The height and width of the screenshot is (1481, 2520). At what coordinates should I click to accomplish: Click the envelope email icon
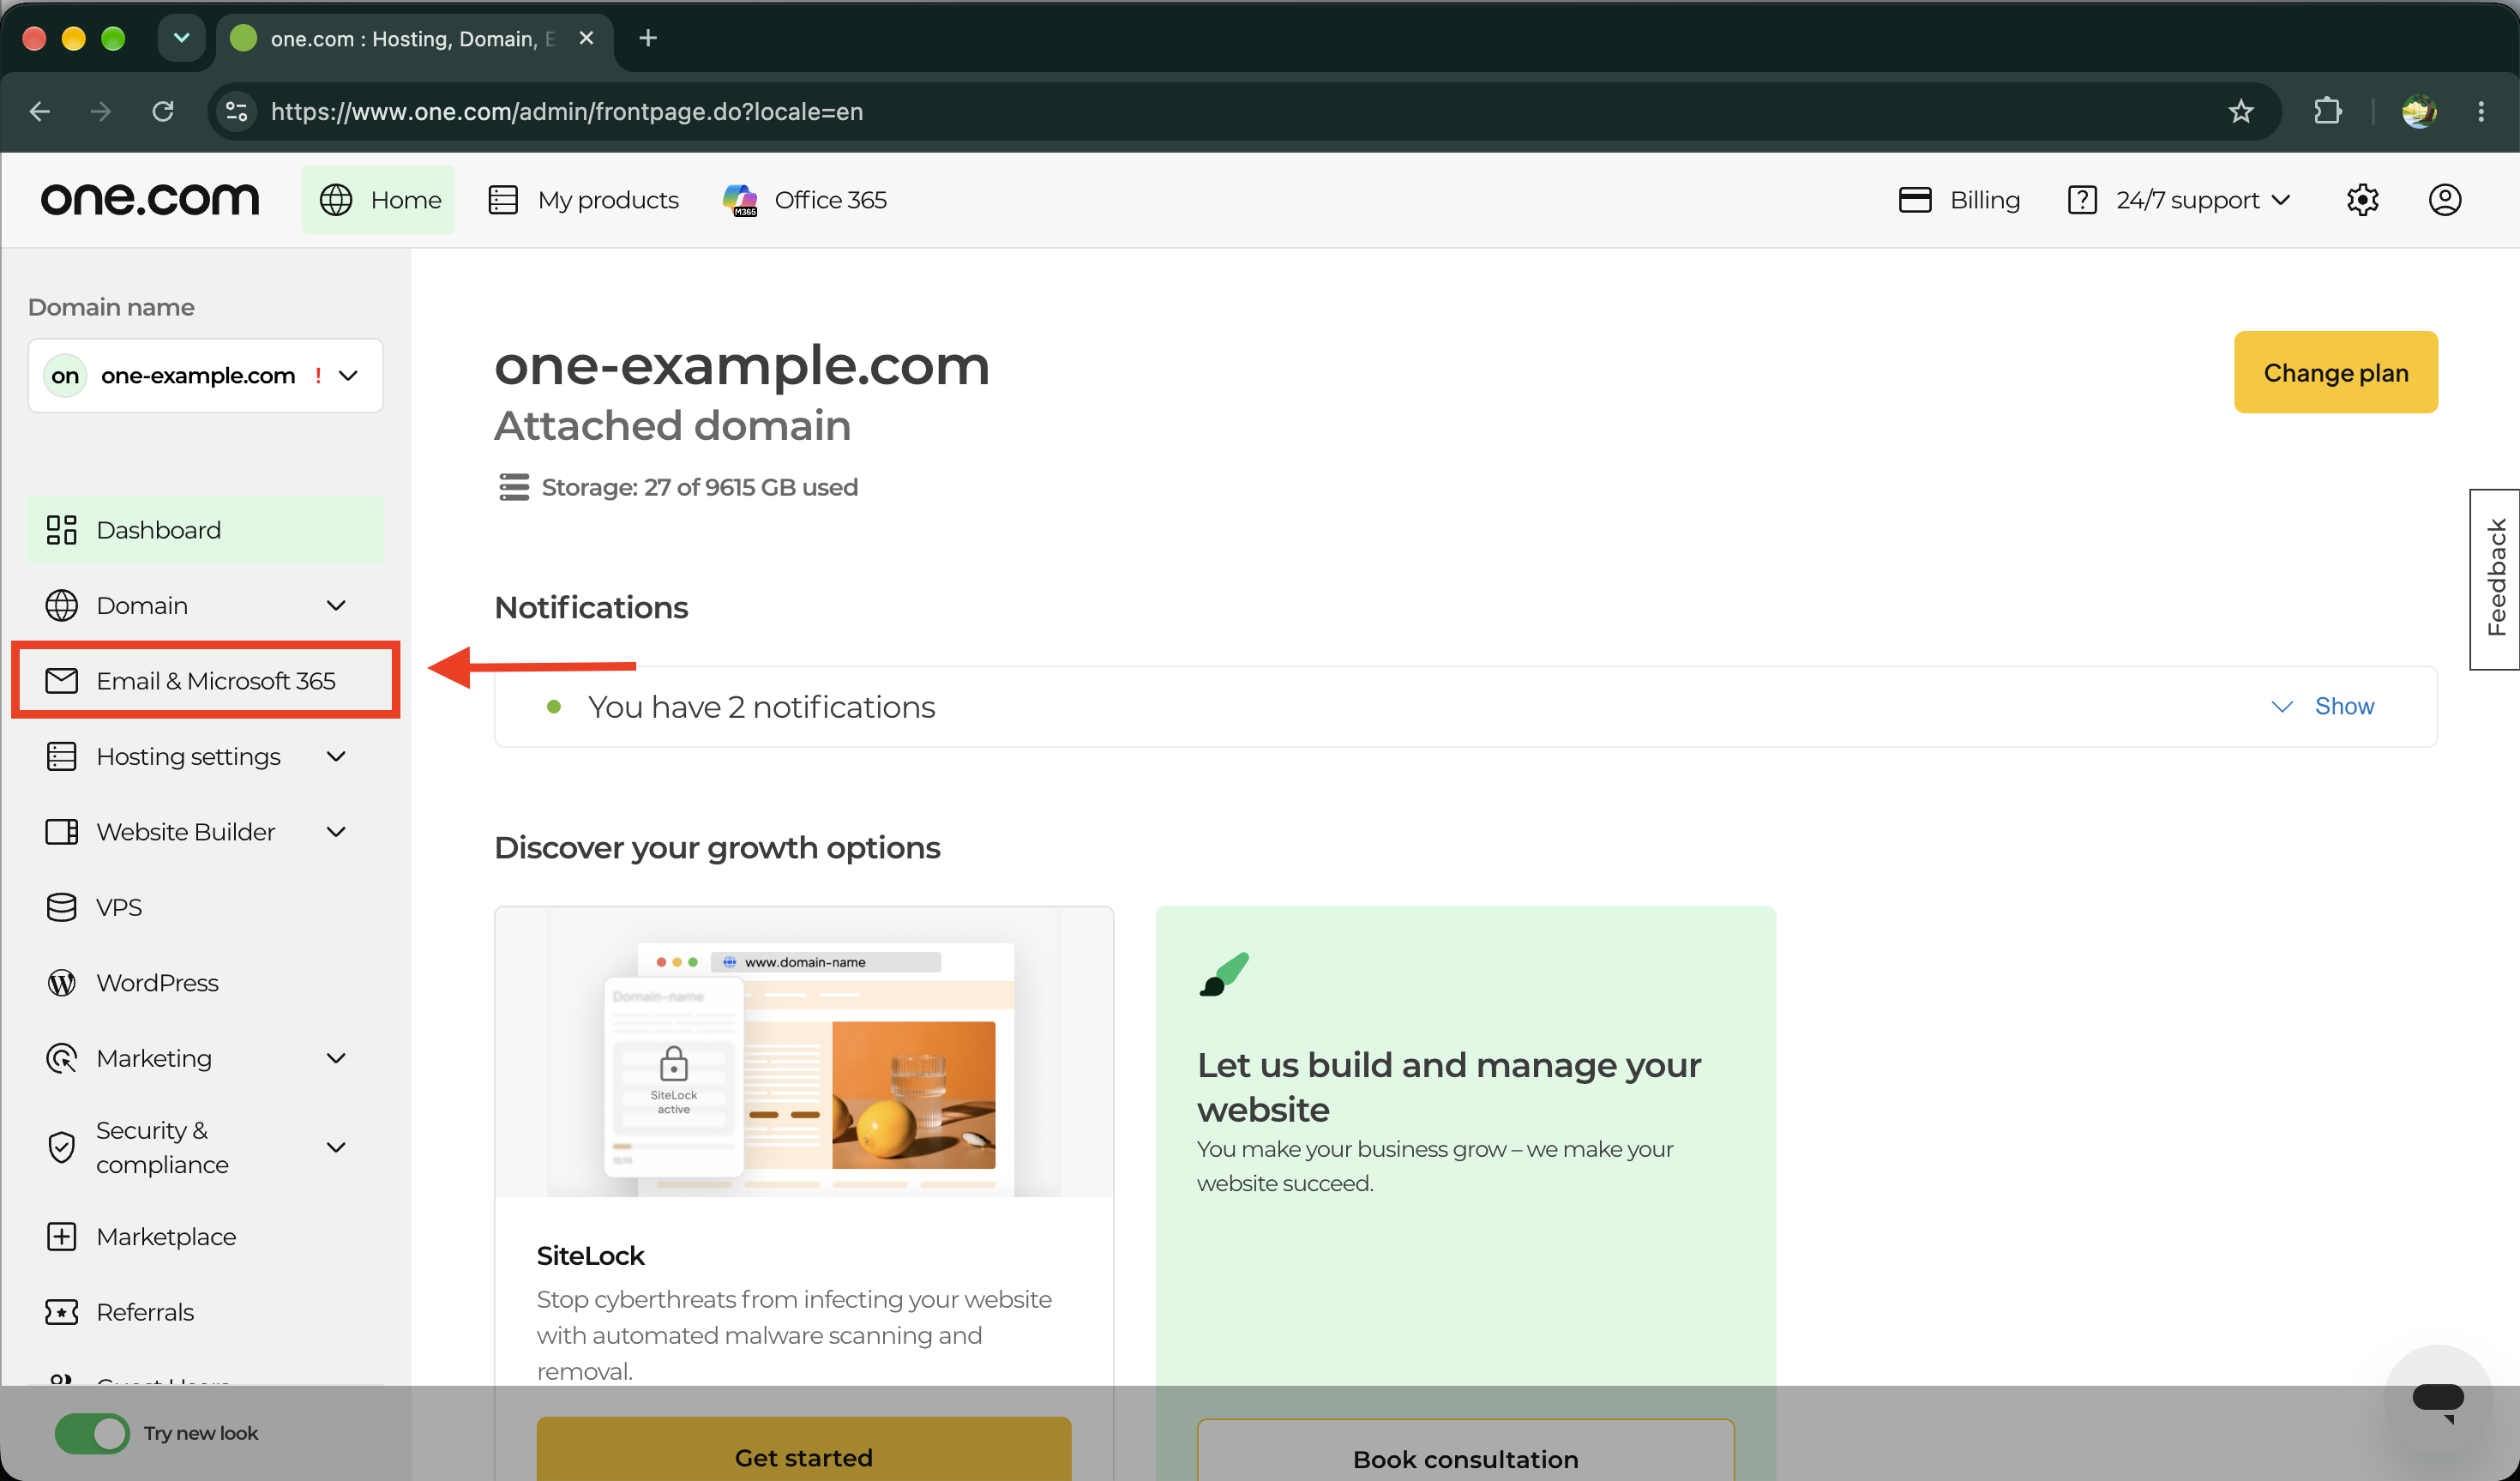click(62, 681)
